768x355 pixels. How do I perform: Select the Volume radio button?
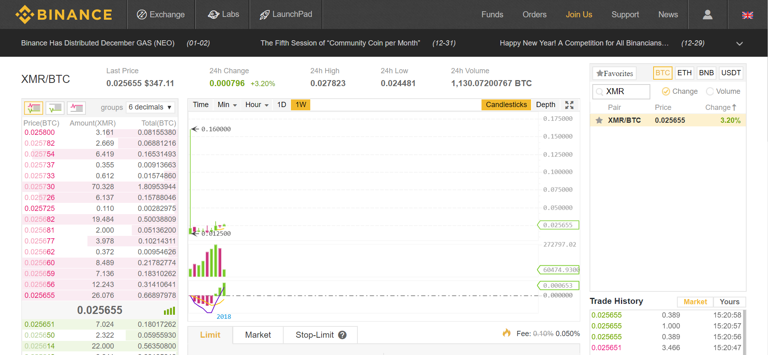point(710,91)
